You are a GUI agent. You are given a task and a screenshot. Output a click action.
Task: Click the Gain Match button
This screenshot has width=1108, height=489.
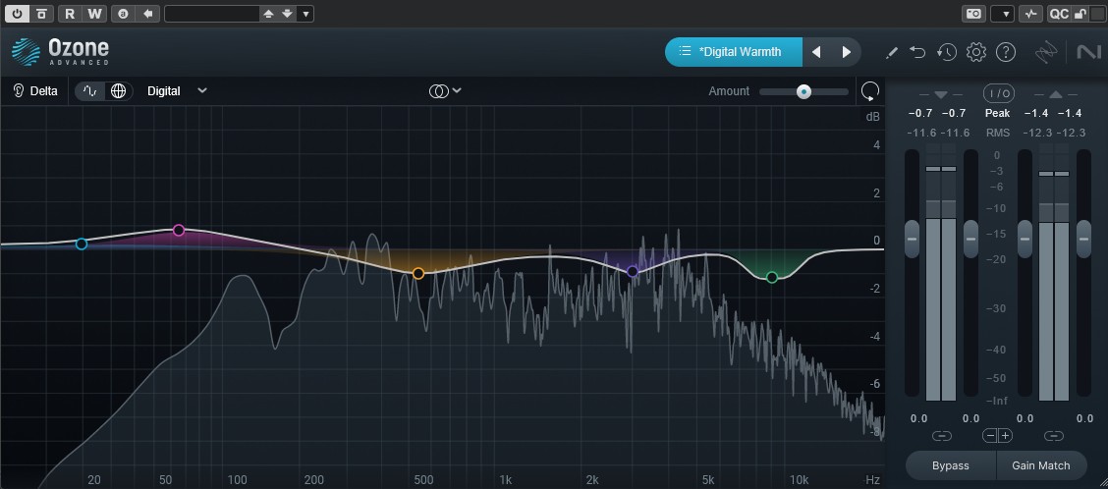click(1041, 465)
